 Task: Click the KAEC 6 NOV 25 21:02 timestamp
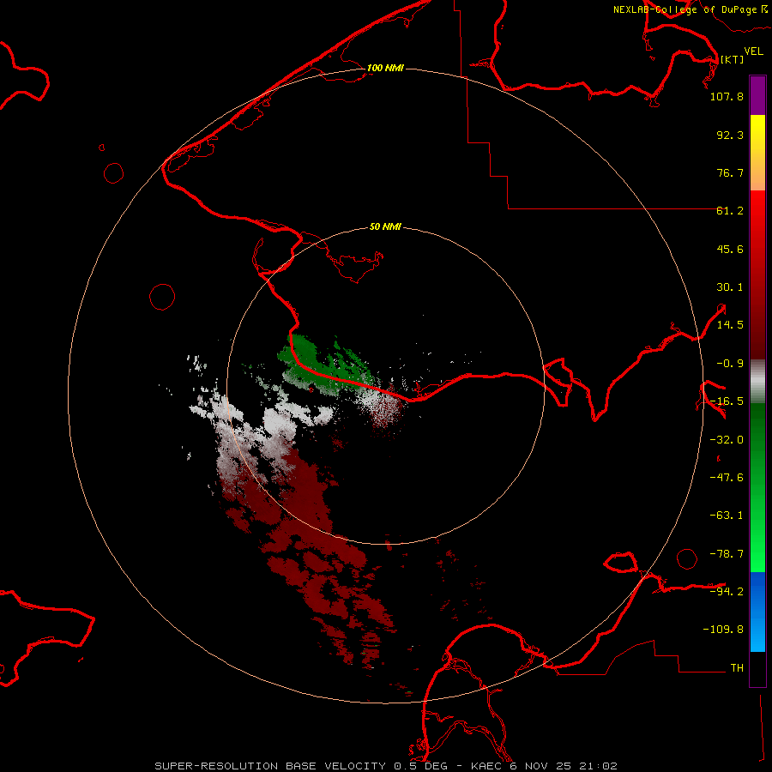click(x=544, y=766)
